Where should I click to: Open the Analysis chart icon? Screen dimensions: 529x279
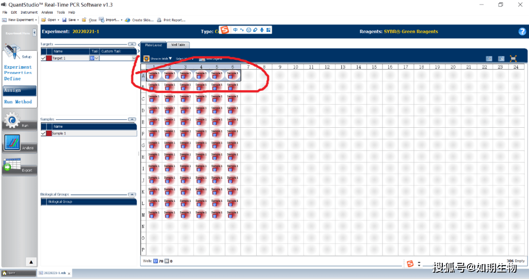click(x=12, y=142)
